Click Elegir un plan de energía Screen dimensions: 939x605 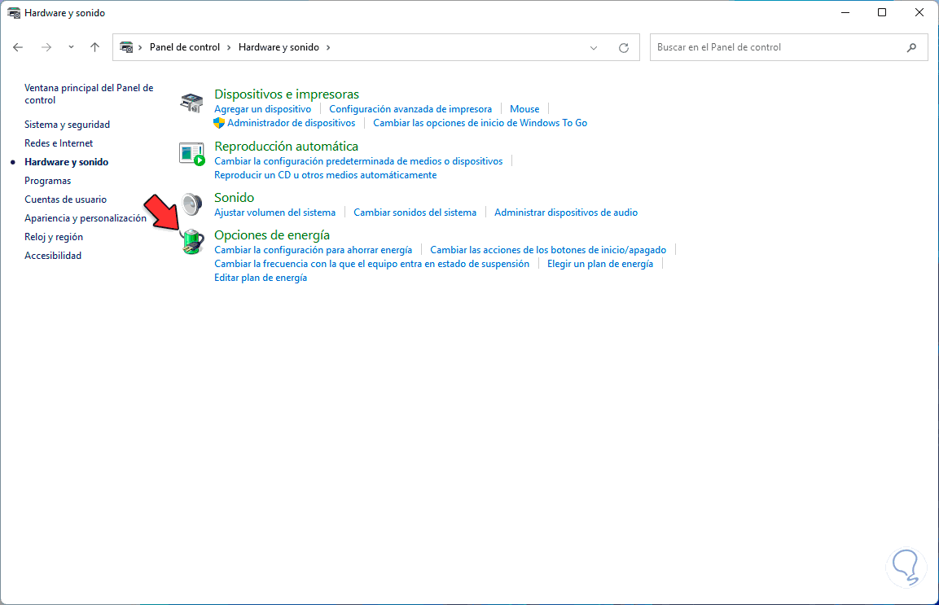(600, 264)
